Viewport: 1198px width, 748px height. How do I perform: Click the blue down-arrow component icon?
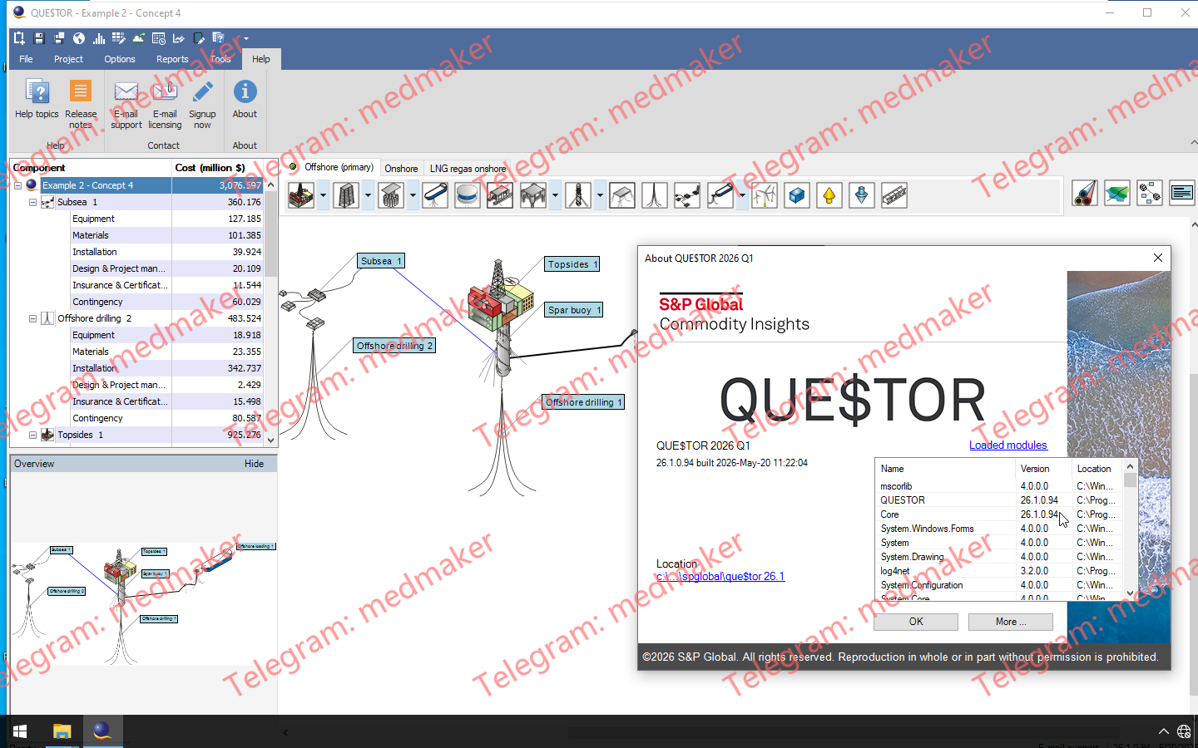click(x=862, y=195)
